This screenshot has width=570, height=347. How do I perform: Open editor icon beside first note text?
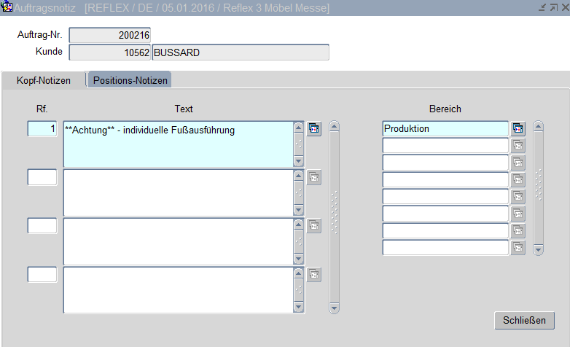314,129
